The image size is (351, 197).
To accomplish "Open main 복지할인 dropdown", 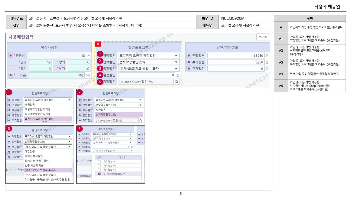I will coord(149,69).
